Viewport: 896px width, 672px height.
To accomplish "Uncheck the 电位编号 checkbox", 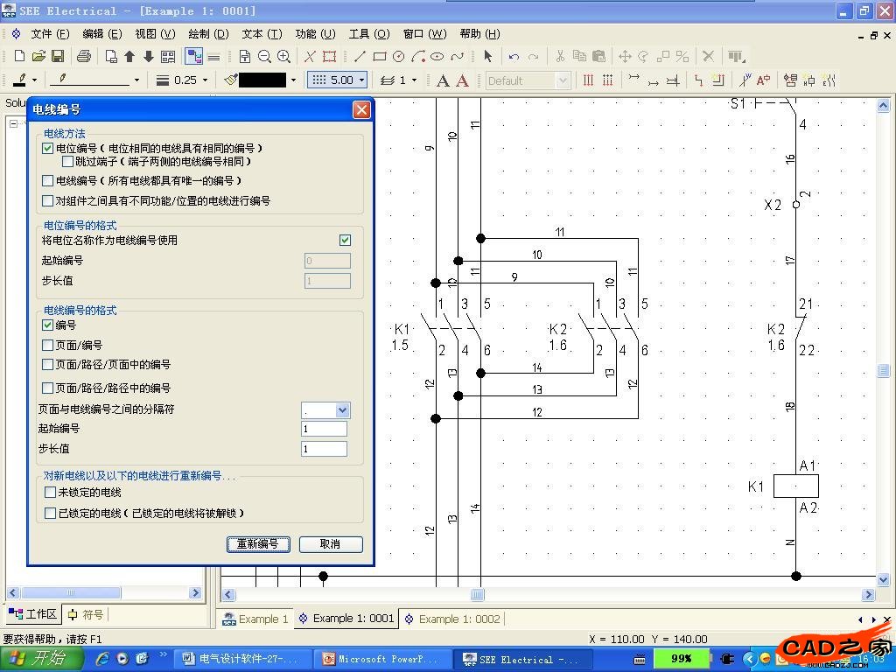I will click(48, 149).
